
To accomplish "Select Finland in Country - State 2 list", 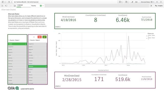I will [37, 61].
